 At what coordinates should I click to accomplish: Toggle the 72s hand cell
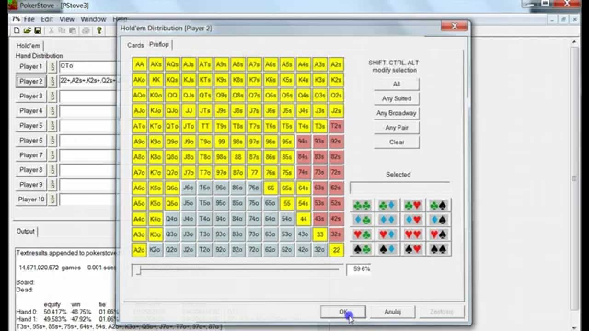click(x=336, y=172)
